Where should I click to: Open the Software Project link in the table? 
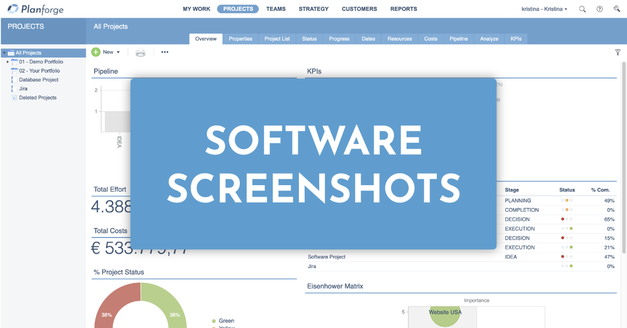[x=326, y=257]
